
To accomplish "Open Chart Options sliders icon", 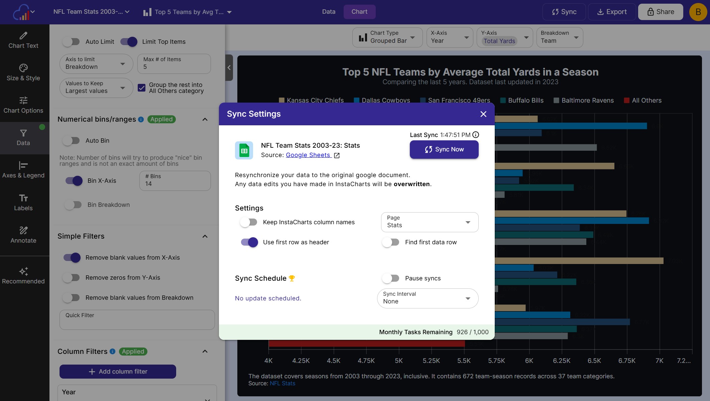I will click(x=23, y=100).
